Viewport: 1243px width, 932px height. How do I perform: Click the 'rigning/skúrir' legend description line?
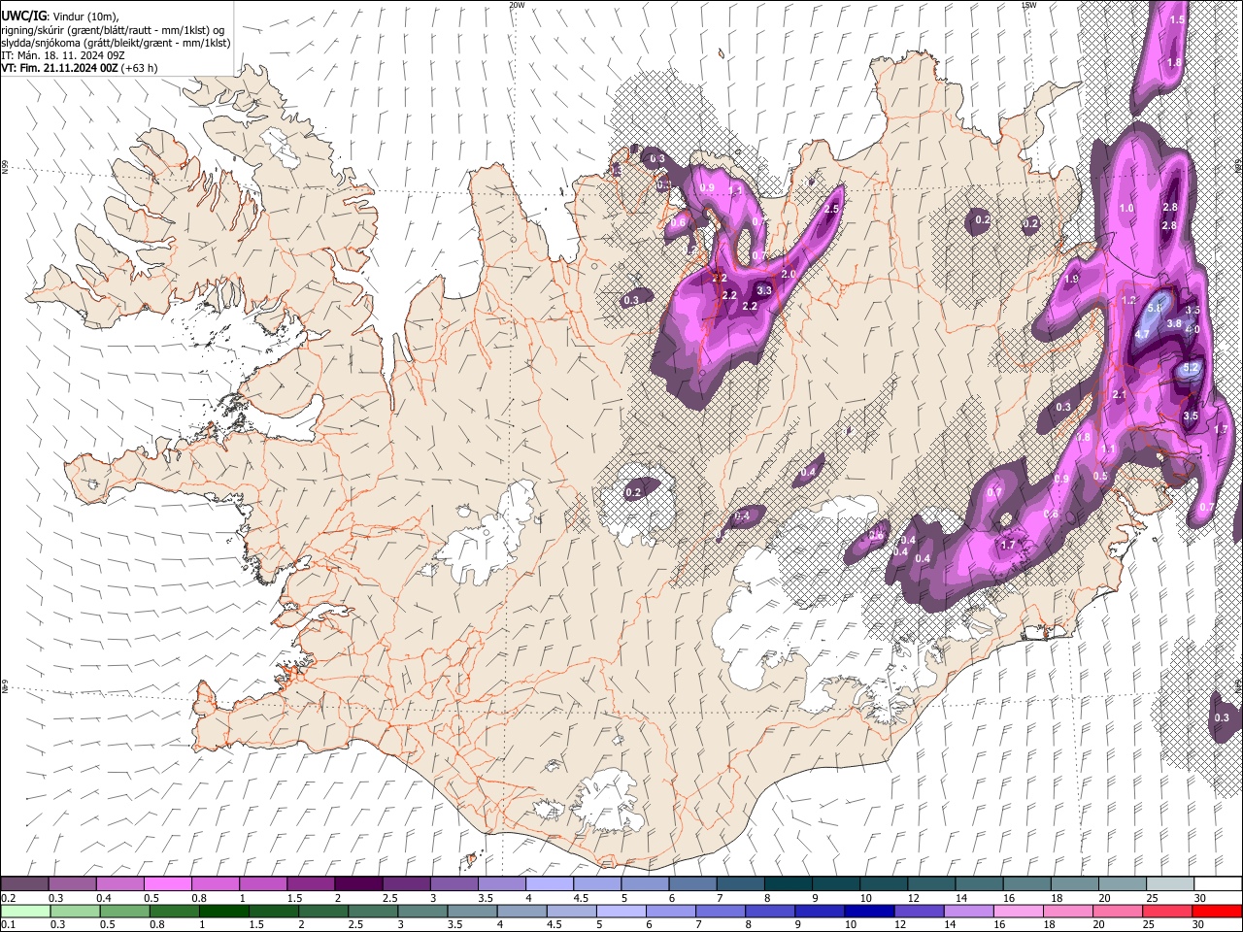[x=113, y=29]
